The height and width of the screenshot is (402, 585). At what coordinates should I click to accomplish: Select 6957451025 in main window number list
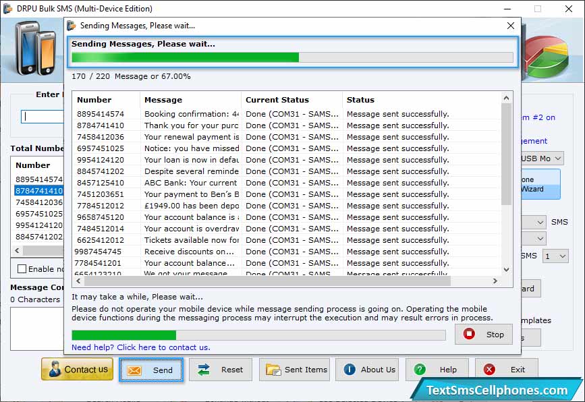point(39,214)
